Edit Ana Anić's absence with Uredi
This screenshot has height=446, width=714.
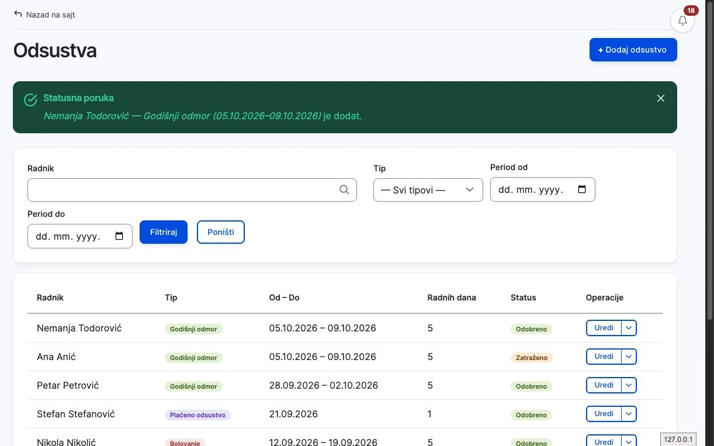tap(604, 357)
